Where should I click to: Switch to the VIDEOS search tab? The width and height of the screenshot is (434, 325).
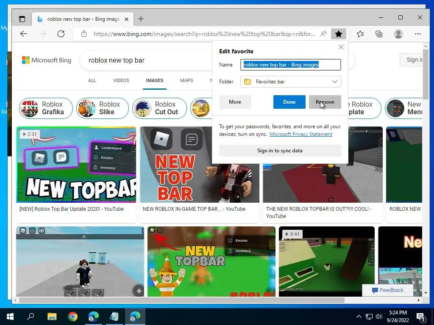[x=121, y=80]
